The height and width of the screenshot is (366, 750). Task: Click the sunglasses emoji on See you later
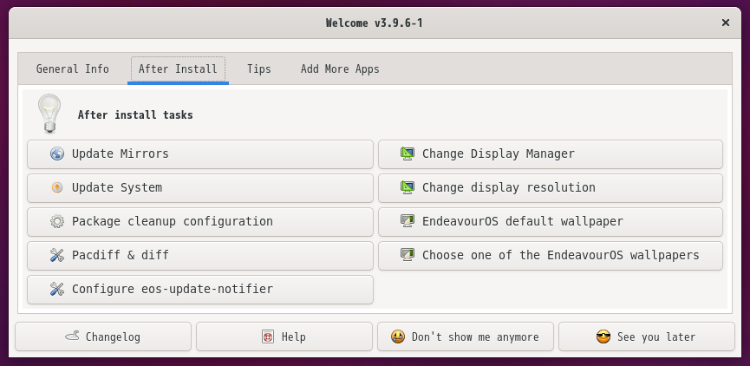coord(603,337)
